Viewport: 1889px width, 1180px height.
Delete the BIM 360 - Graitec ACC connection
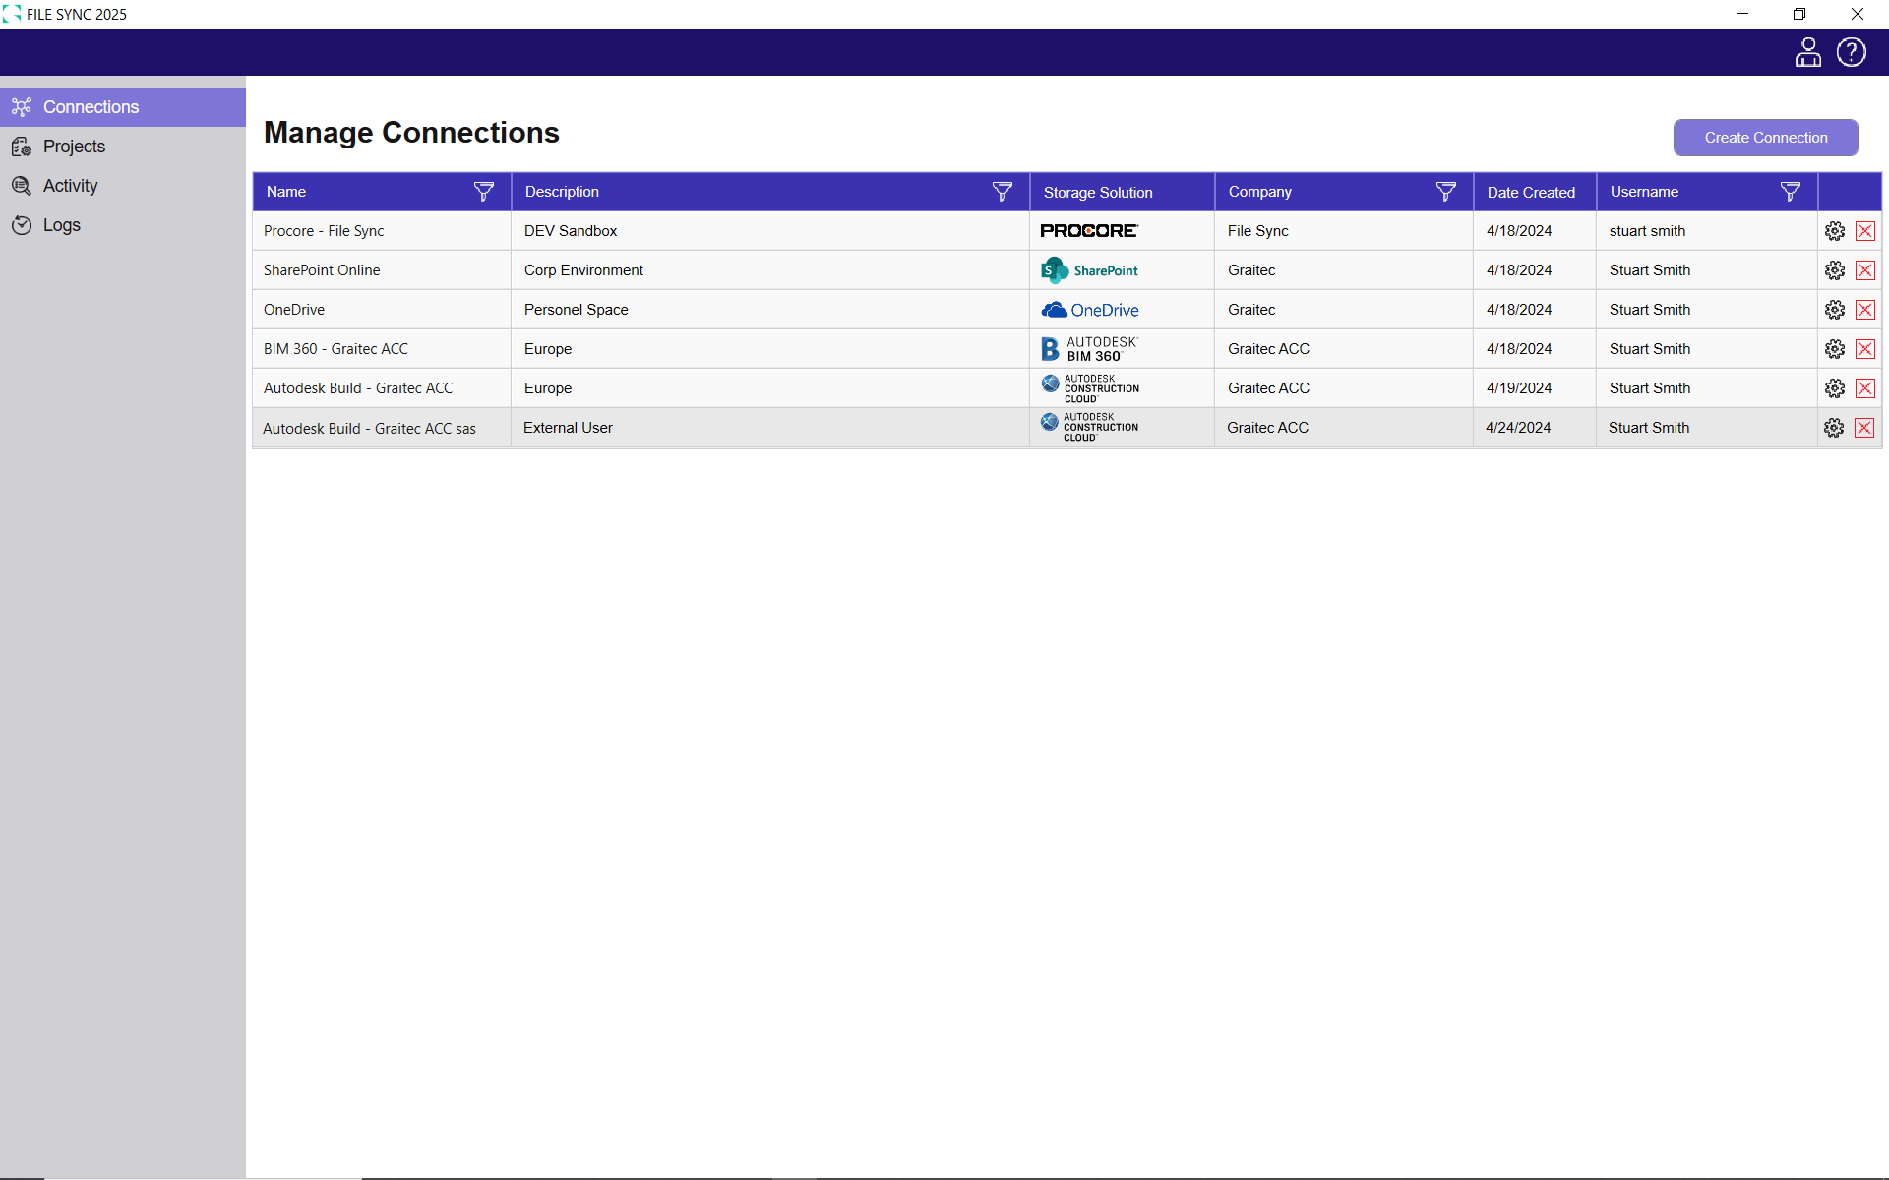1864,349
